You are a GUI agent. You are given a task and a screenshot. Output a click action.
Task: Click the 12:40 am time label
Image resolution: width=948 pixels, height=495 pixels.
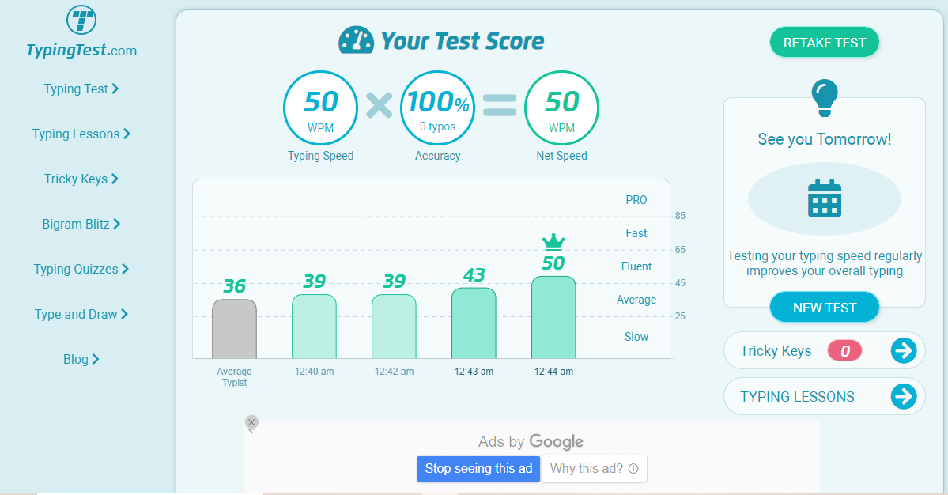click(315, 372)
